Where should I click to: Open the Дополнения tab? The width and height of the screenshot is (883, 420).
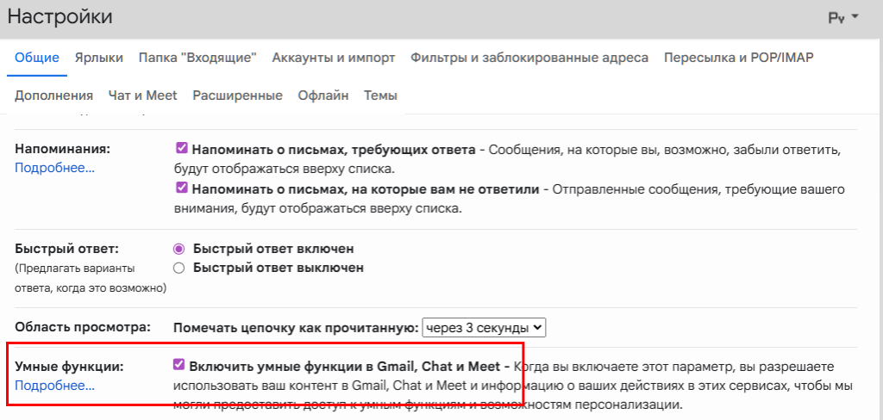[x=53, y=96]
